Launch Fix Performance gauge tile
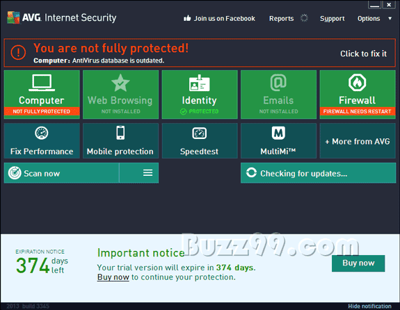The image size is (400, 310). (x=42, y=140)
